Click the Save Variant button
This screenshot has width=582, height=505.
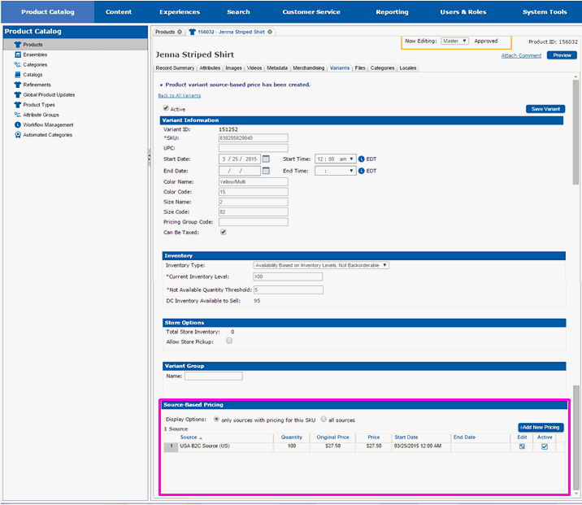pos(545,109)
